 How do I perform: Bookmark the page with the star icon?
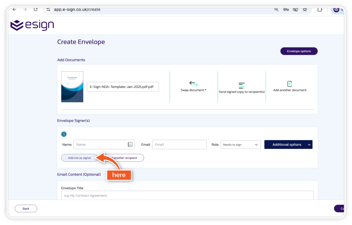pyautogui.click(x=305, y=10)
